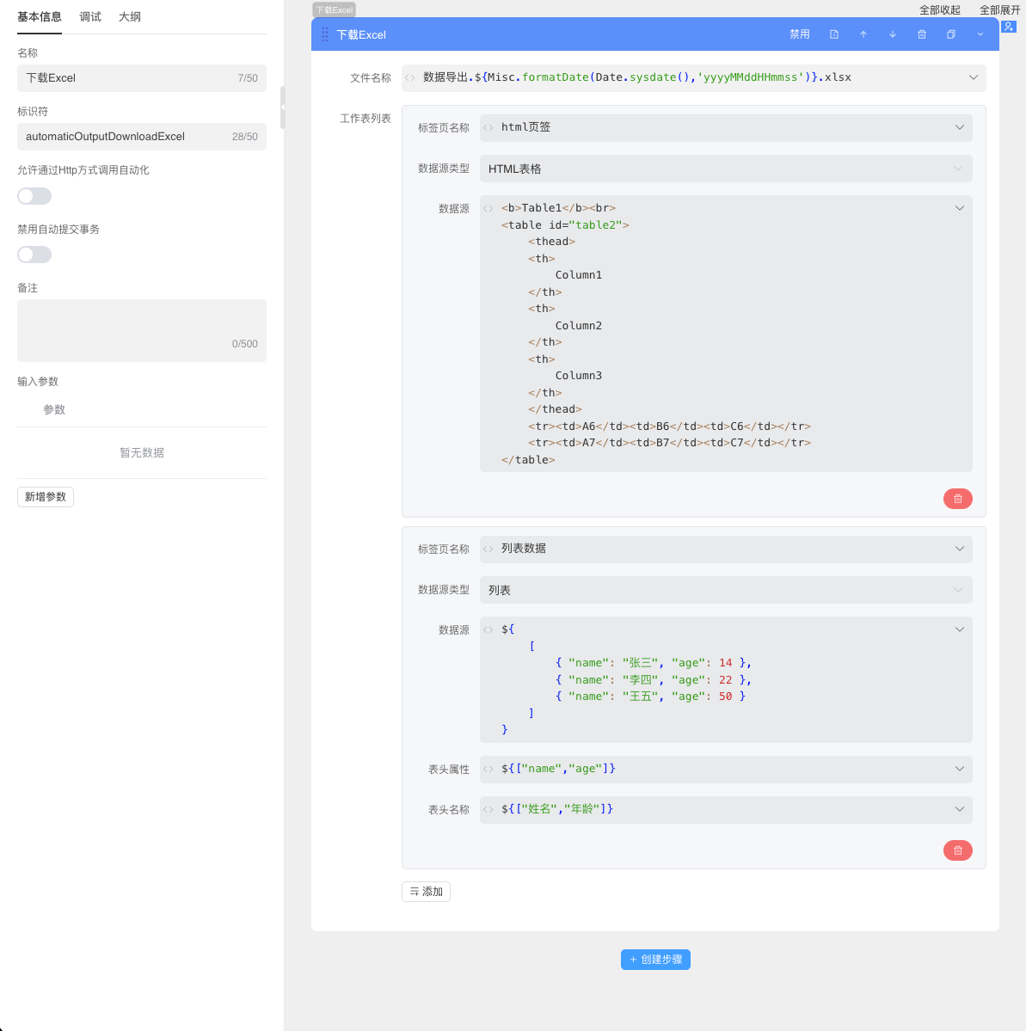Delete the 列表数据 worksheet with red button
1026x1031 pixels.
pyautogui.click(x=957, y=850)
